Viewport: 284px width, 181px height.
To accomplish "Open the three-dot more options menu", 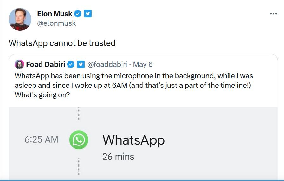I will point(273,14).
